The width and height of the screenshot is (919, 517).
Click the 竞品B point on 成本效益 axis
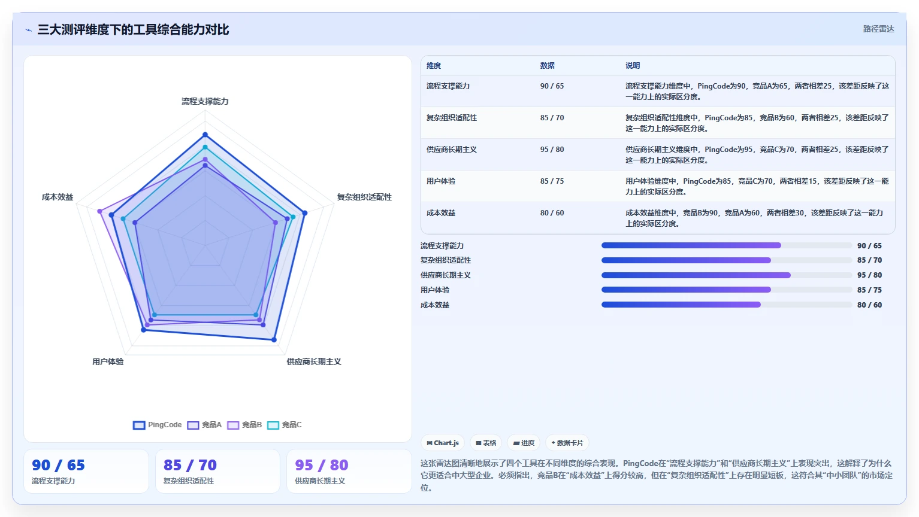[100, 211]
